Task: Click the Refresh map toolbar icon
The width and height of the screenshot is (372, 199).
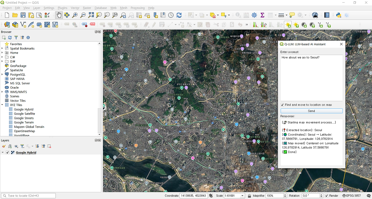Action: 179,15
